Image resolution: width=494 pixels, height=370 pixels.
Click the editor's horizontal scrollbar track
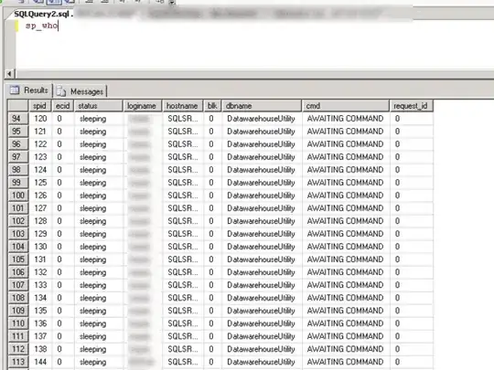click(254, 74)
